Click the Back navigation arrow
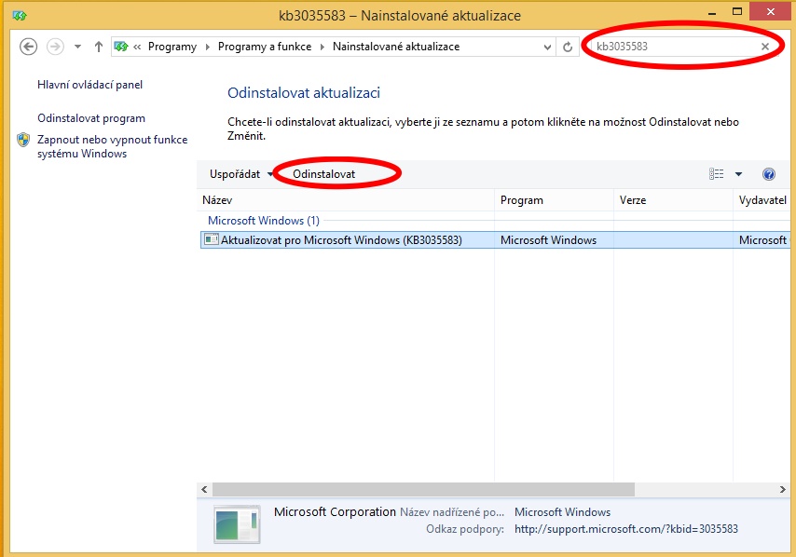Image resolution: width=796 pixels, height=557 pixels. pyautogui.click(x=28, y=47)
